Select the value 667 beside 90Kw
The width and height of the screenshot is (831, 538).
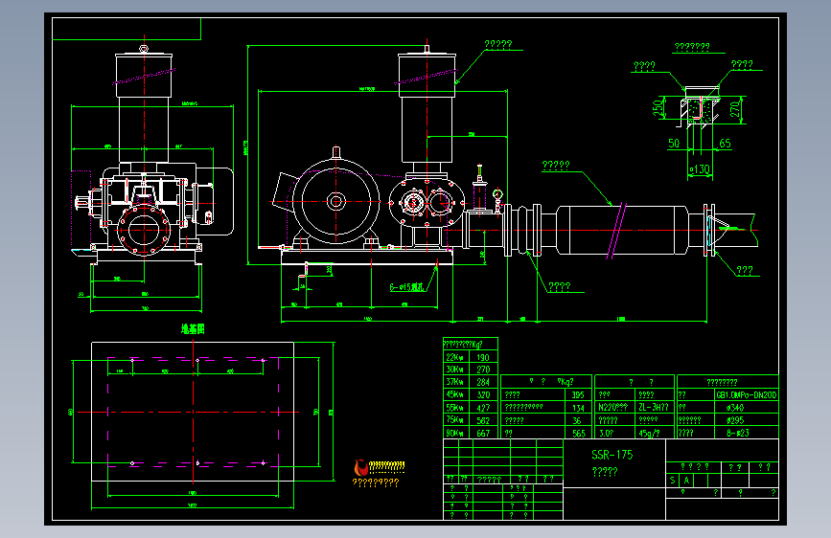click(x=483, y=433)
